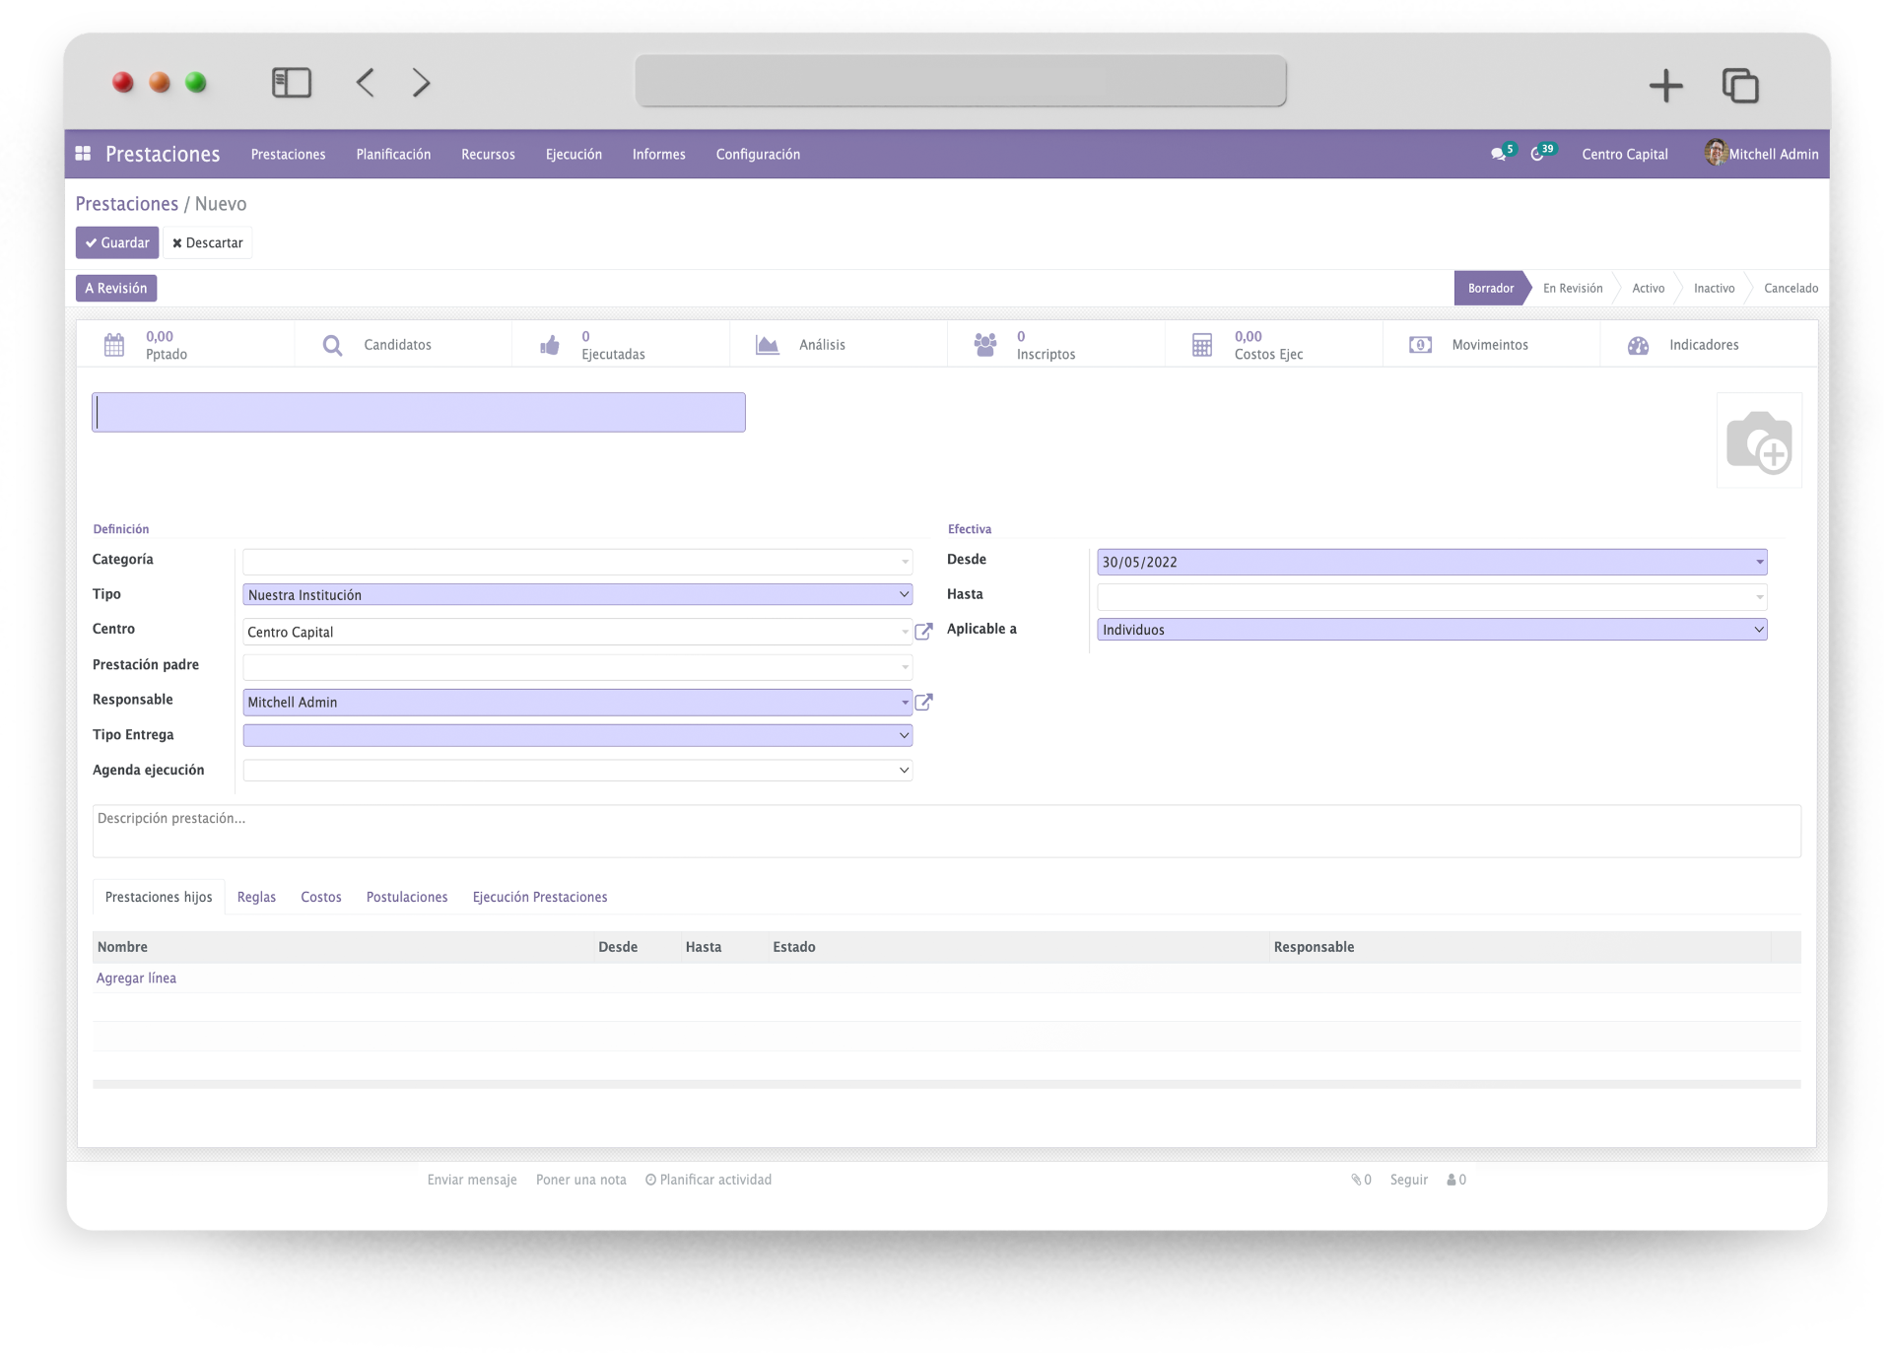1892x1353 pixels.
Task: Open the Aplicable a dropdown
Action: click(1431, 630)
